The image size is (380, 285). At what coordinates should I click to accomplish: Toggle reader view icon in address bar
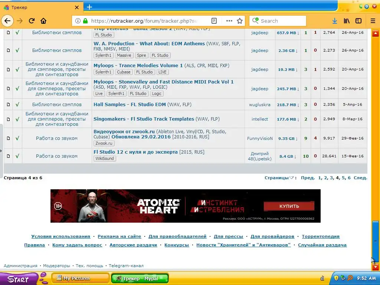214,21
